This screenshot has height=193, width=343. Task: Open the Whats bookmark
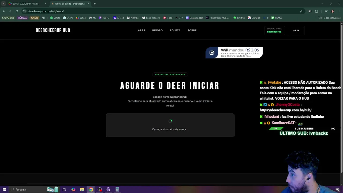point(55,18)
